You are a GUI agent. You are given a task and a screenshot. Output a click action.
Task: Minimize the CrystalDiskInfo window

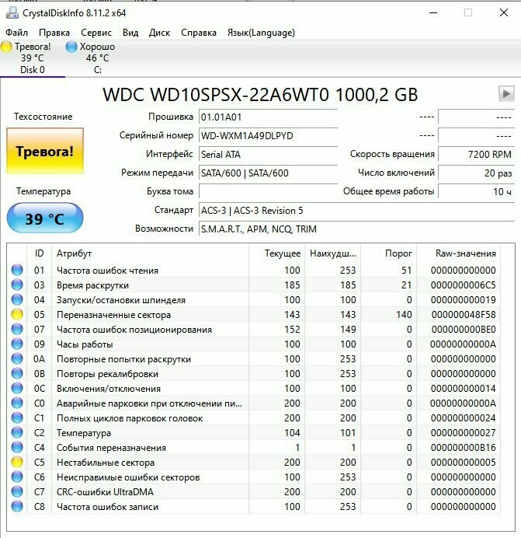pos(433,13)
